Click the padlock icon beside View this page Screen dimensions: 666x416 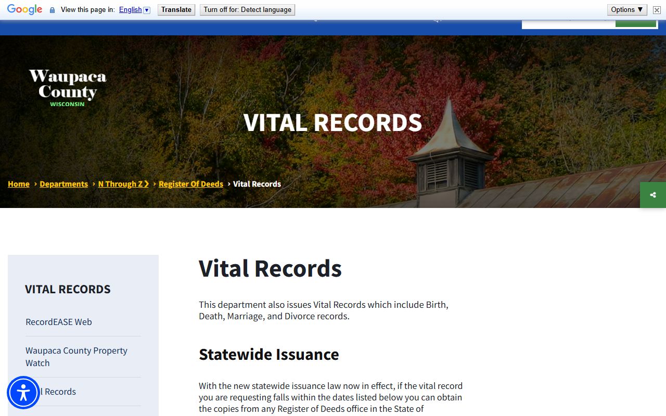(x=52, y=10)
